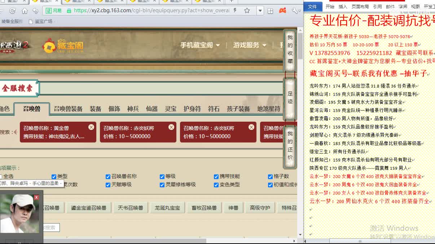Click the lightning speed-mode icon in address bar

(x=235, y=10)
